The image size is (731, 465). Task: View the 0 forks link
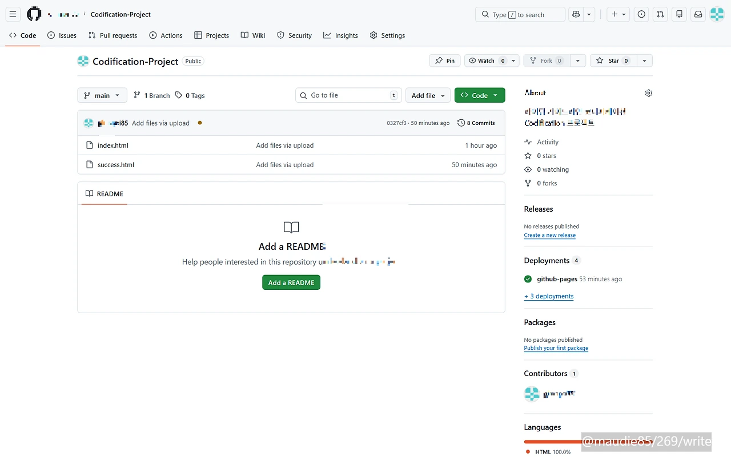click(541, 183)
